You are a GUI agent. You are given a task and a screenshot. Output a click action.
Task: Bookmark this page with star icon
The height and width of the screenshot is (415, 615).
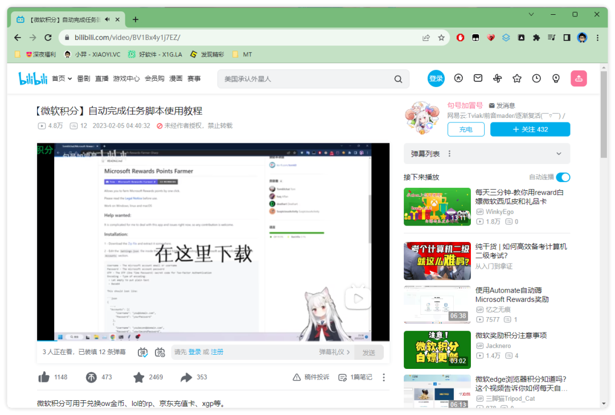pos(441,38)
